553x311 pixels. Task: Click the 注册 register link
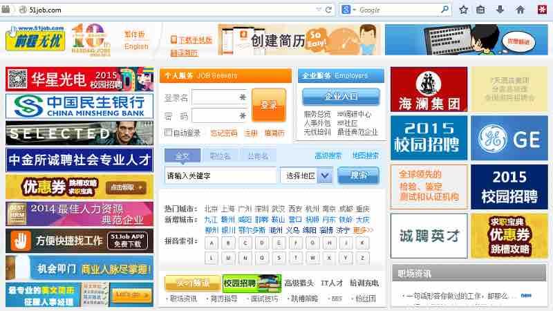251,133
